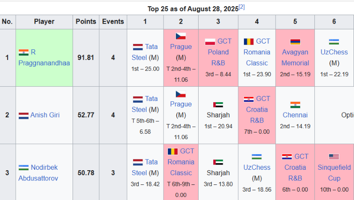Click the Player column header

[44, 21]
